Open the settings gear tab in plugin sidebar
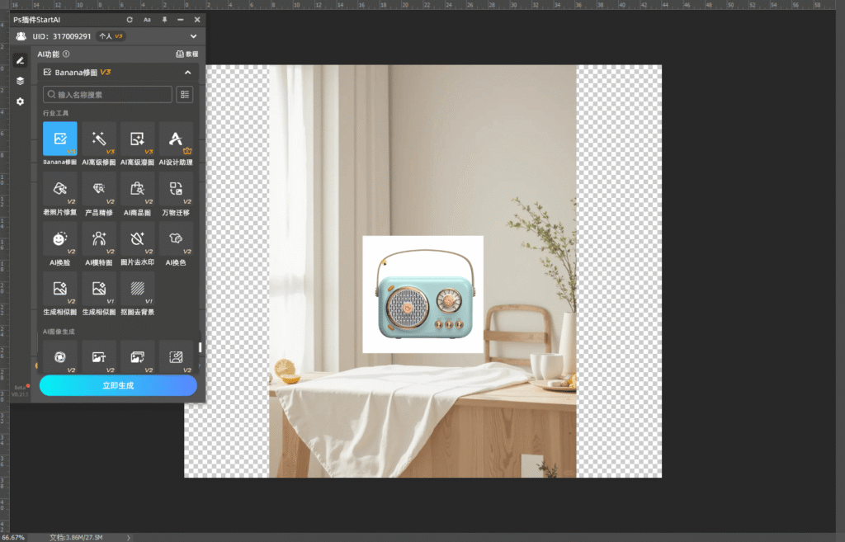Screen dimensions: 845x542 [20, 101]
